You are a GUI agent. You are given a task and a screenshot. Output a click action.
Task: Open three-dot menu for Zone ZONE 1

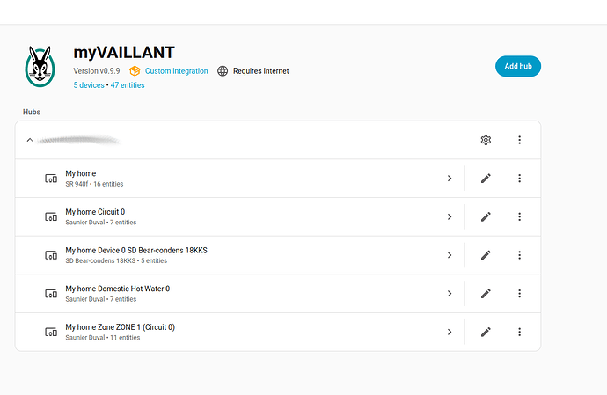520,332
